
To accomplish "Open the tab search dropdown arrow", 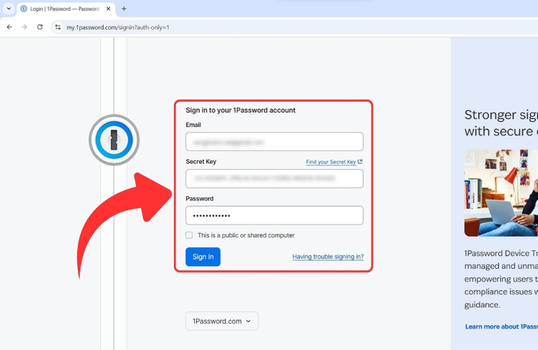I will (x=9, y=9).
